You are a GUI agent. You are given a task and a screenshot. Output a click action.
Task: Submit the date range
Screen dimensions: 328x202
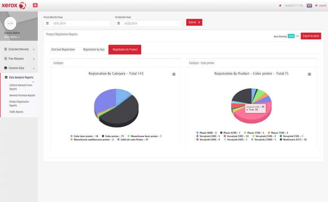click(x=194, y=22)
